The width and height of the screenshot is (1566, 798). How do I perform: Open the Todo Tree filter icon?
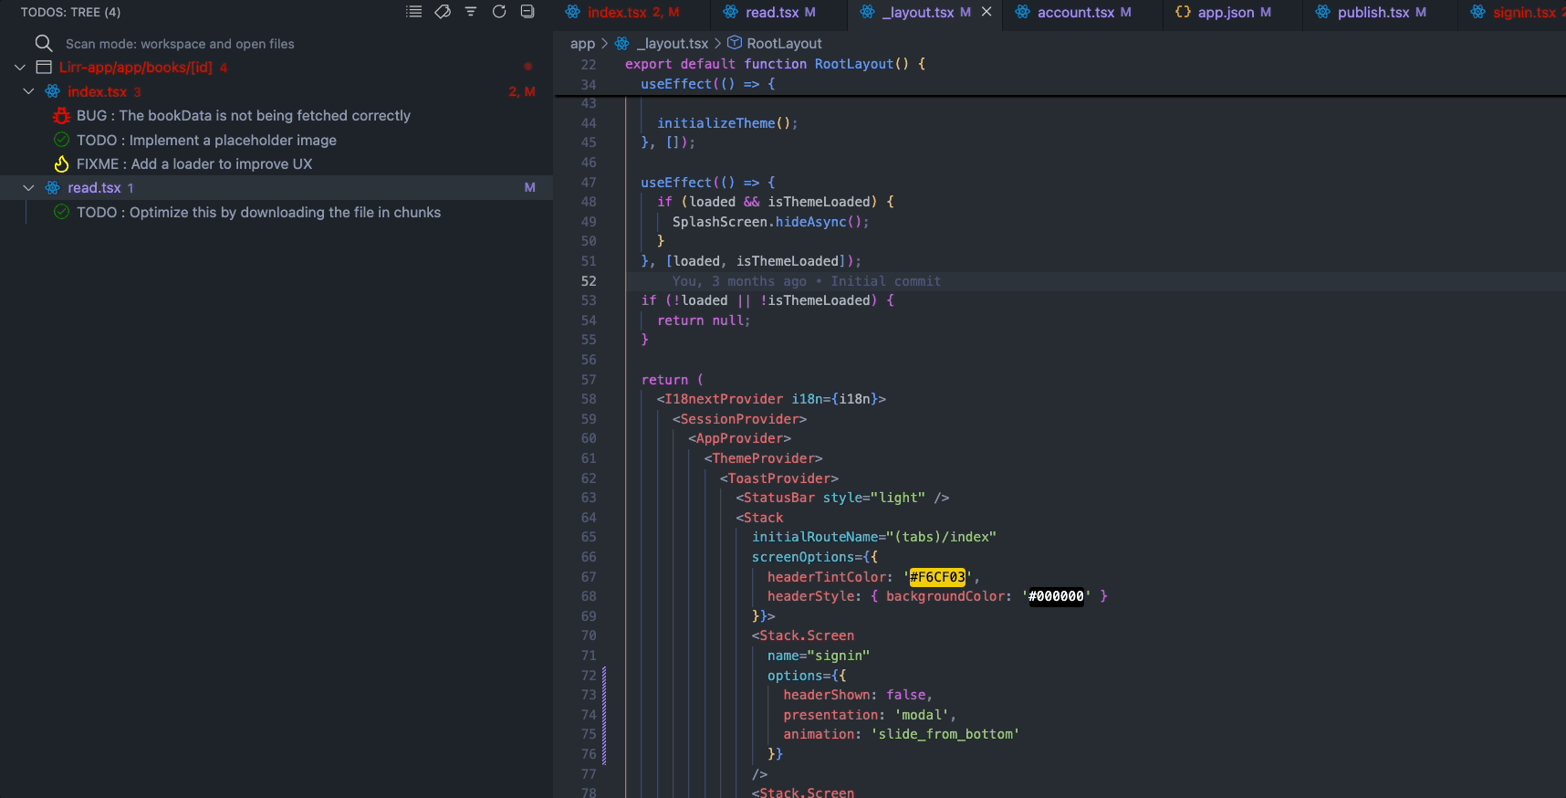[x=471, y=12]
